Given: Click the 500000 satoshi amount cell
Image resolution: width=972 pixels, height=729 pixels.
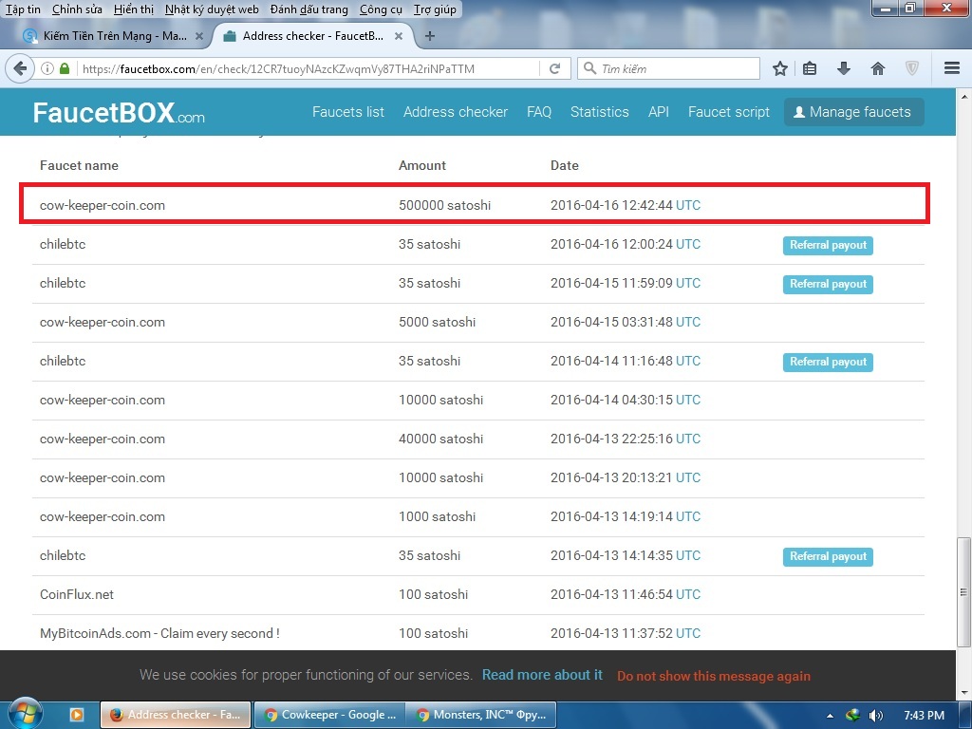Looking at the screenshot, I should click(444, 205).
